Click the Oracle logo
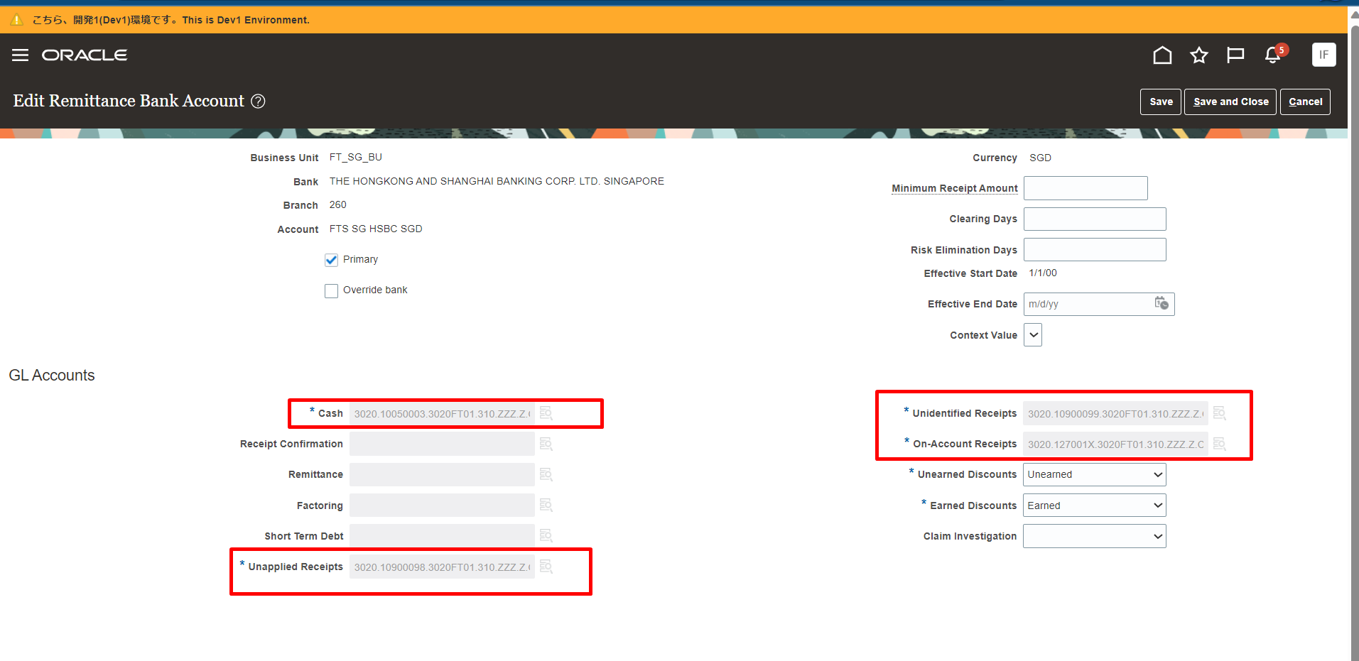This screenshot has width=1359, height=661. [x=85, y=55]
